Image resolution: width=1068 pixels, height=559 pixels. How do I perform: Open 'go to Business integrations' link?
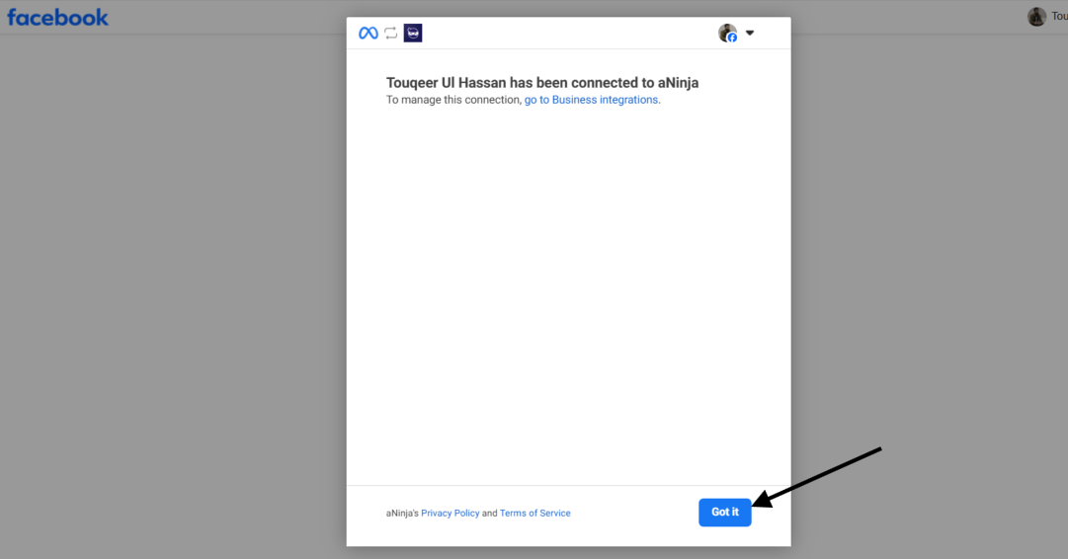[x=591, y=100]
